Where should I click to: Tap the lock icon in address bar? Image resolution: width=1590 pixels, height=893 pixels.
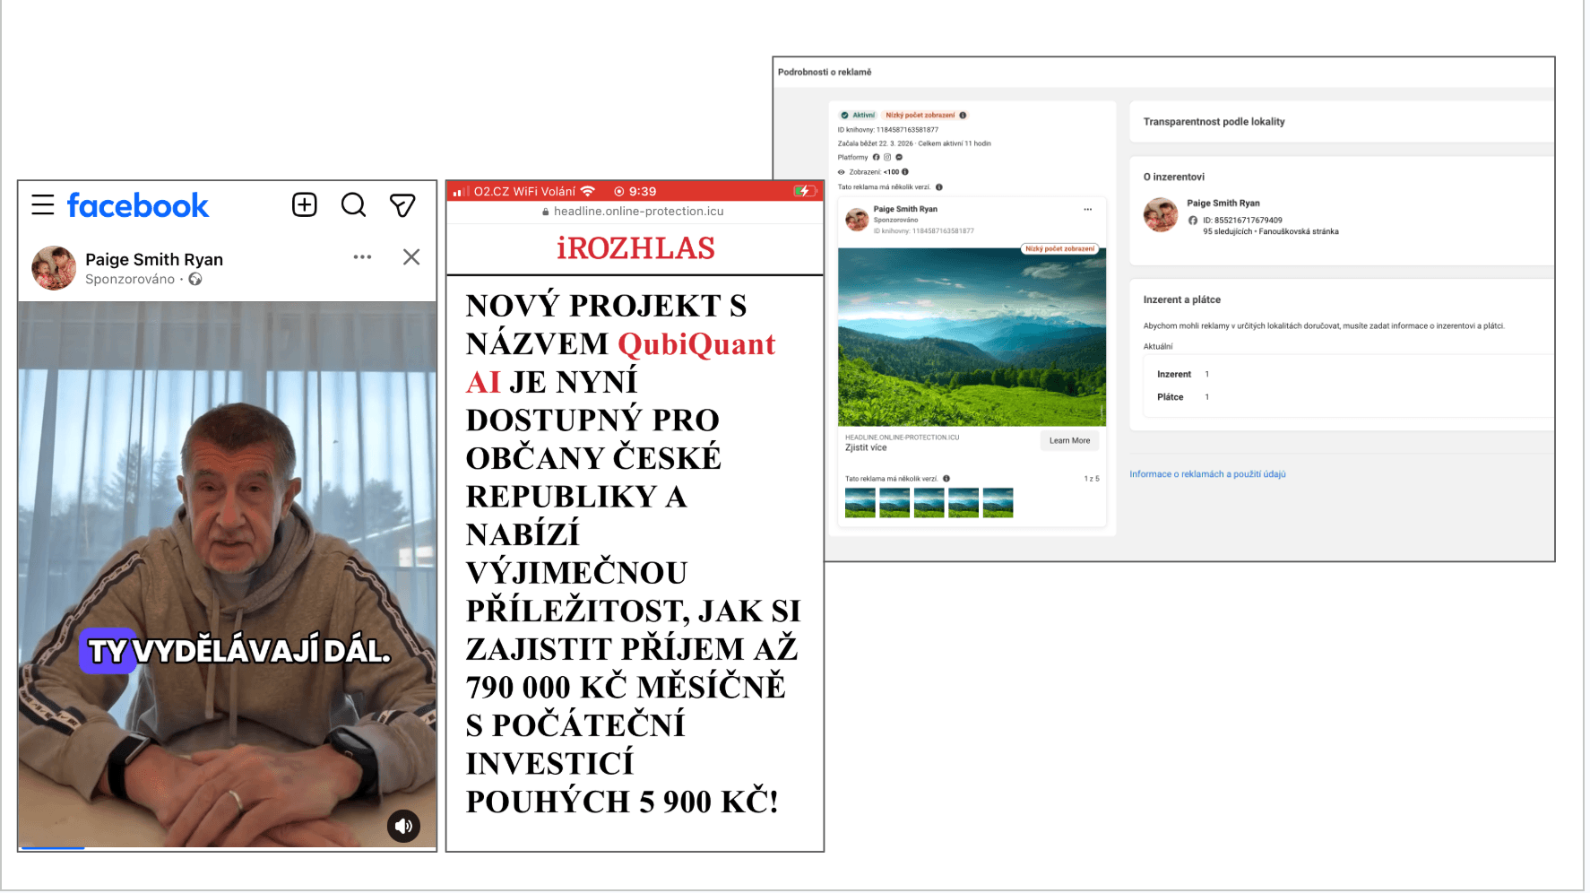546,212
